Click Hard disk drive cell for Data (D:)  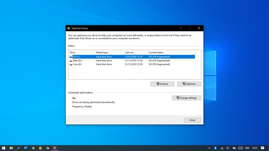[x=104, y=61]
